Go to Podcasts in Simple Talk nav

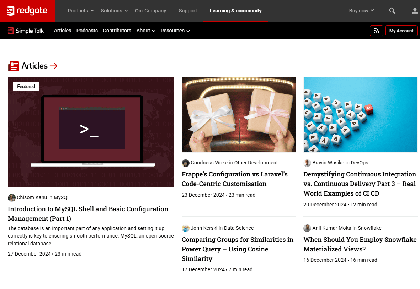(x=87, y=31)
